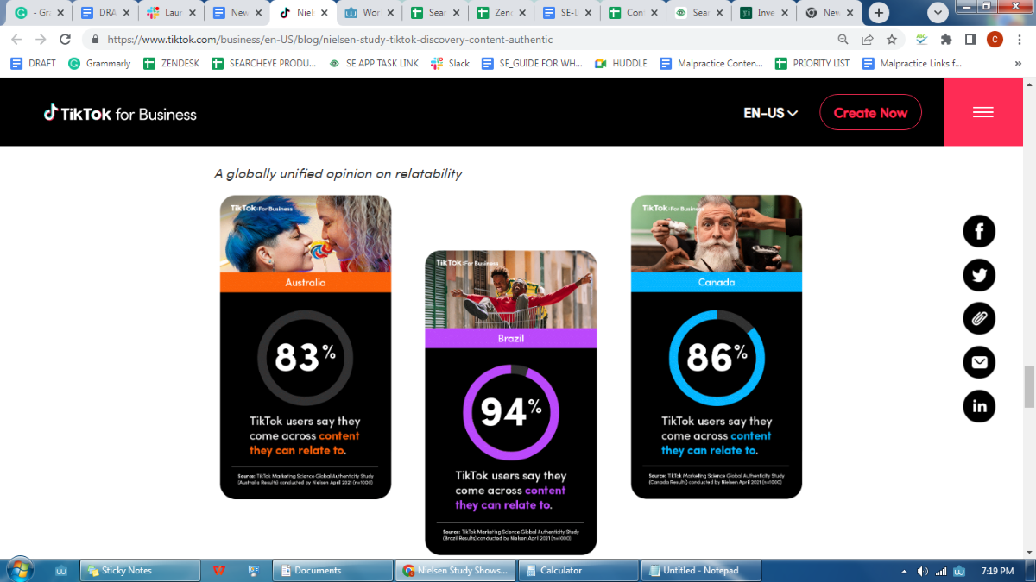Open Chrome three-dot menu
Screen dimensions: 1036x582
(x=1020, y=40)
